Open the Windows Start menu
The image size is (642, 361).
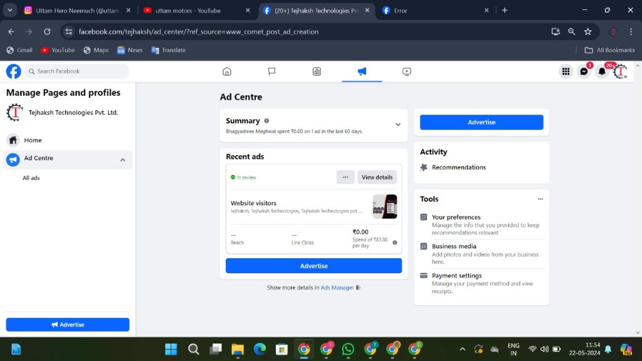coord(171,349)
